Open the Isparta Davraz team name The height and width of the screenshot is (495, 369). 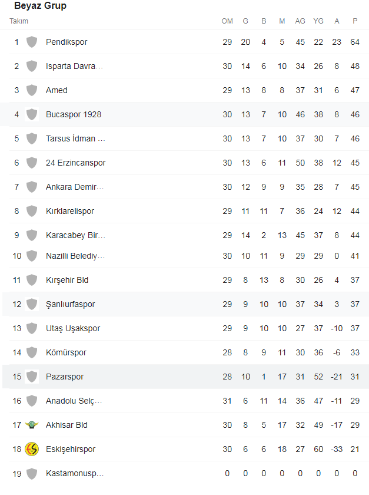tap(75, 66)
